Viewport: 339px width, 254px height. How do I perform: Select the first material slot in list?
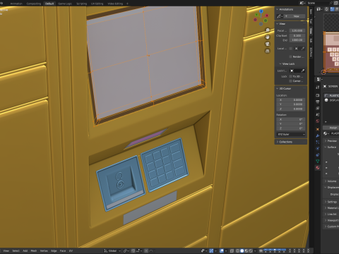coord(331,95)
